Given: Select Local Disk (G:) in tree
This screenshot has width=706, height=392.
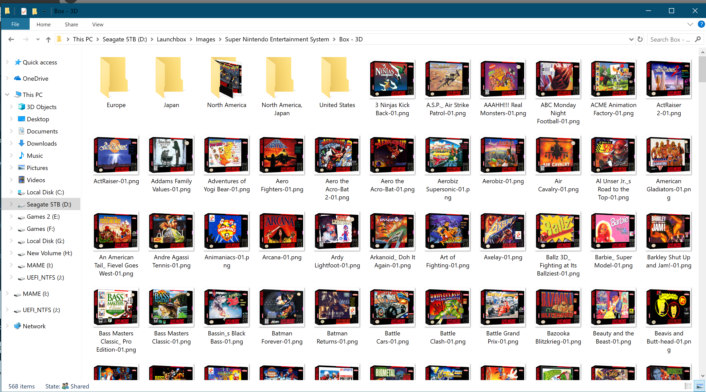Looking at the screenshot, I should point(45,241).
